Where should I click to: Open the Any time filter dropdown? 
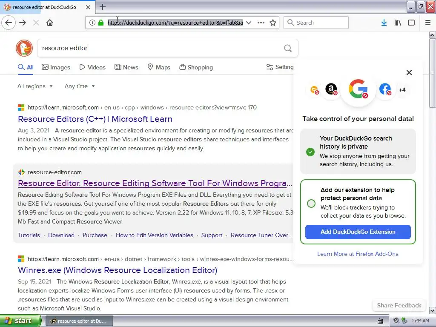tap(80, 86)
